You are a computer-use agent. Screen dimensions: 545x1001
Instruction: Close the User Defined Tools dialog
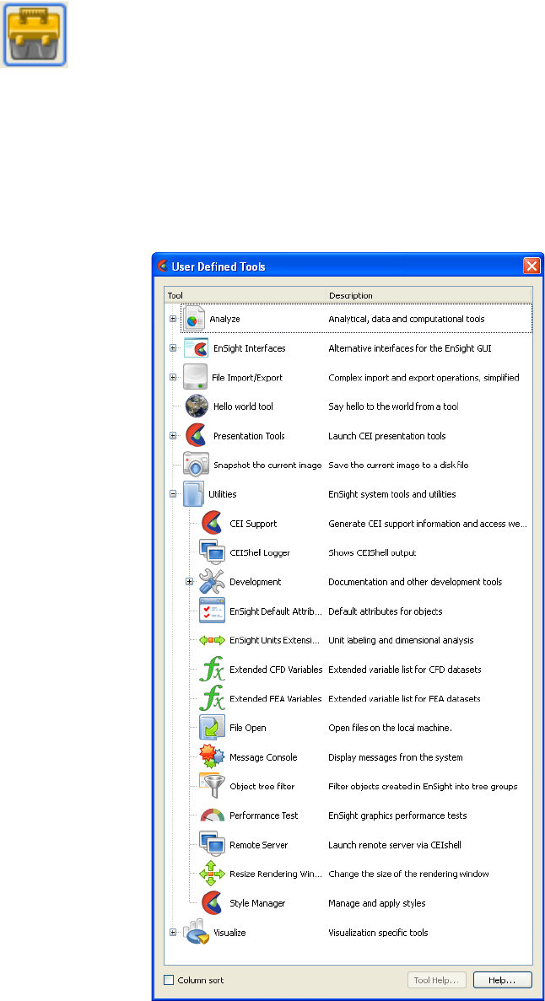click(532, 266)
